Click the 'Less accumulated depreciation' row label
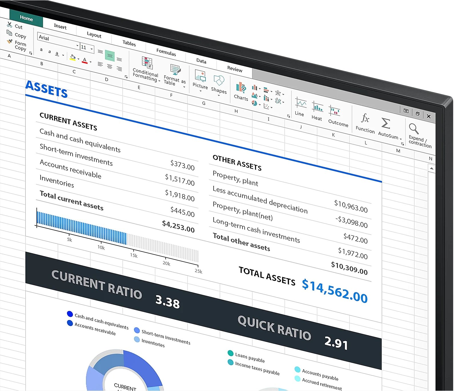The width and height of the screenshot is (455, 391). 260,199
